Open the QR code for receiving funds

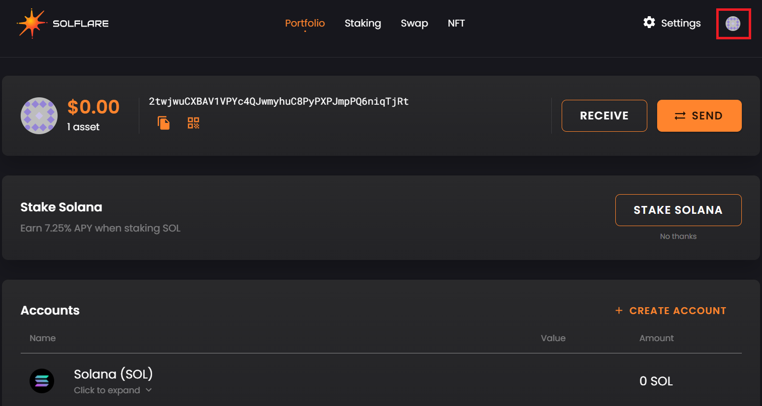[x=193, y=123]
